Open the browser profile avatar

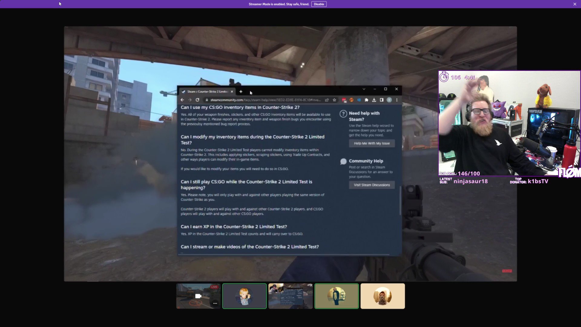[x=389, y=100]
